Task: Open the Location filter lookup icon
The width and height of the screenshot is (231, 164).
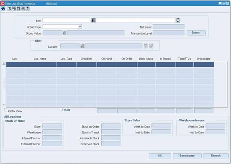Action: [82, 46]
